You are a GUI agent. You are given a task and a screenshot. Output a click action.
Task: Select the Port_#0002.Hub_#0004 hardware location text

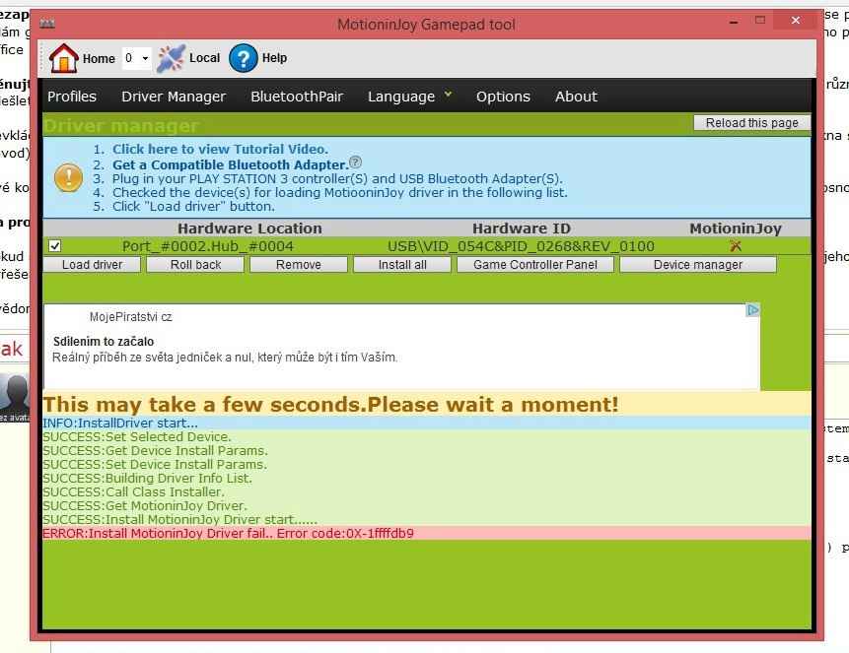(208, 246)
